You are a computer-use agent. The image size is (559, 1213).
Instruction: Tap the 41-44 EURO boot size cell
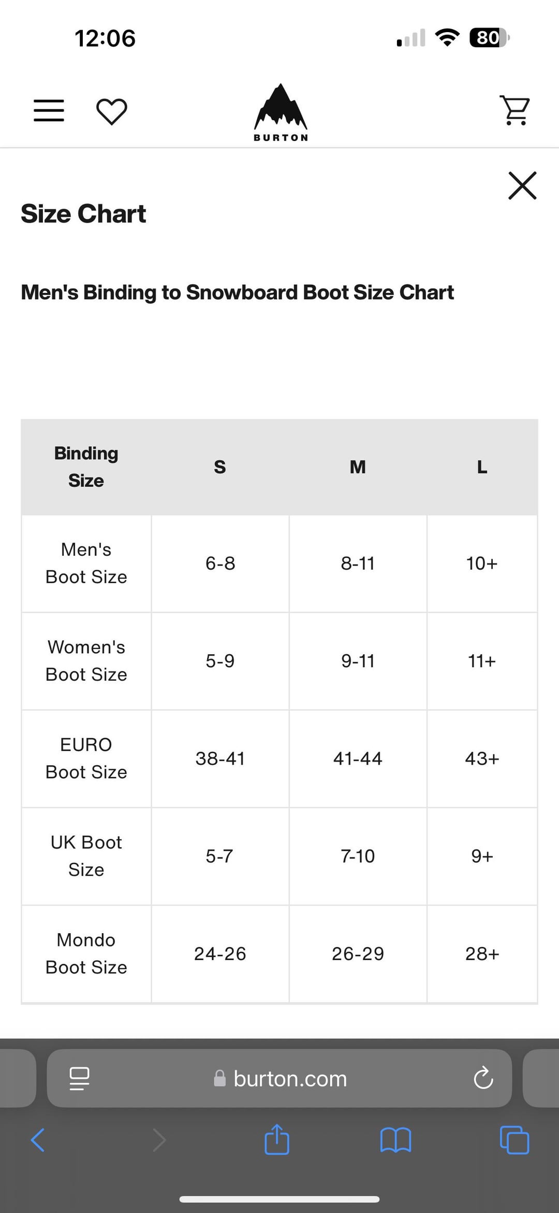point(358,758)
